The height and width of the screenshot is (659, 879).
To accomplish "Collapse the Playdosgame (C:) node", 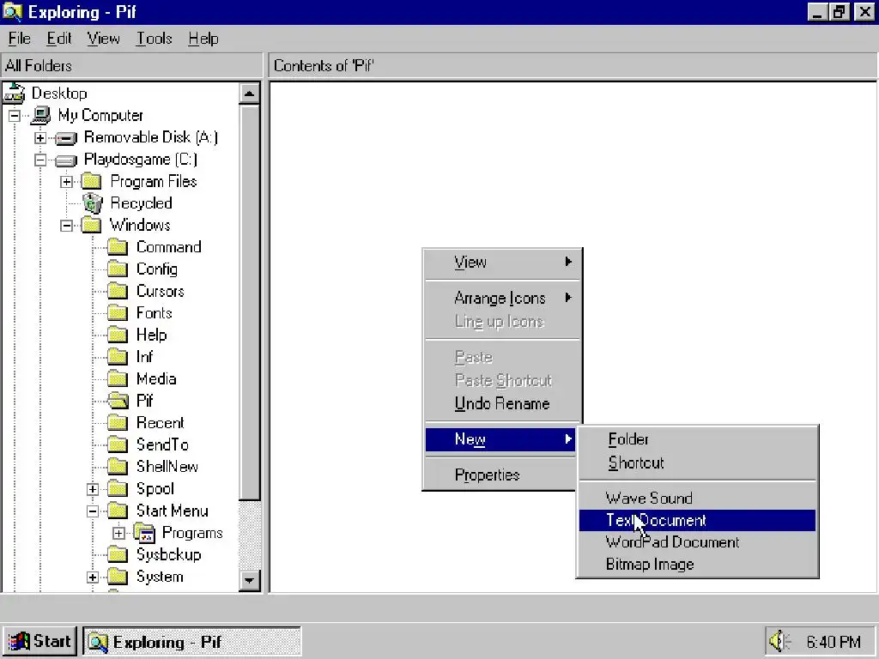I will pyautogui.click(x=40, y=160).
